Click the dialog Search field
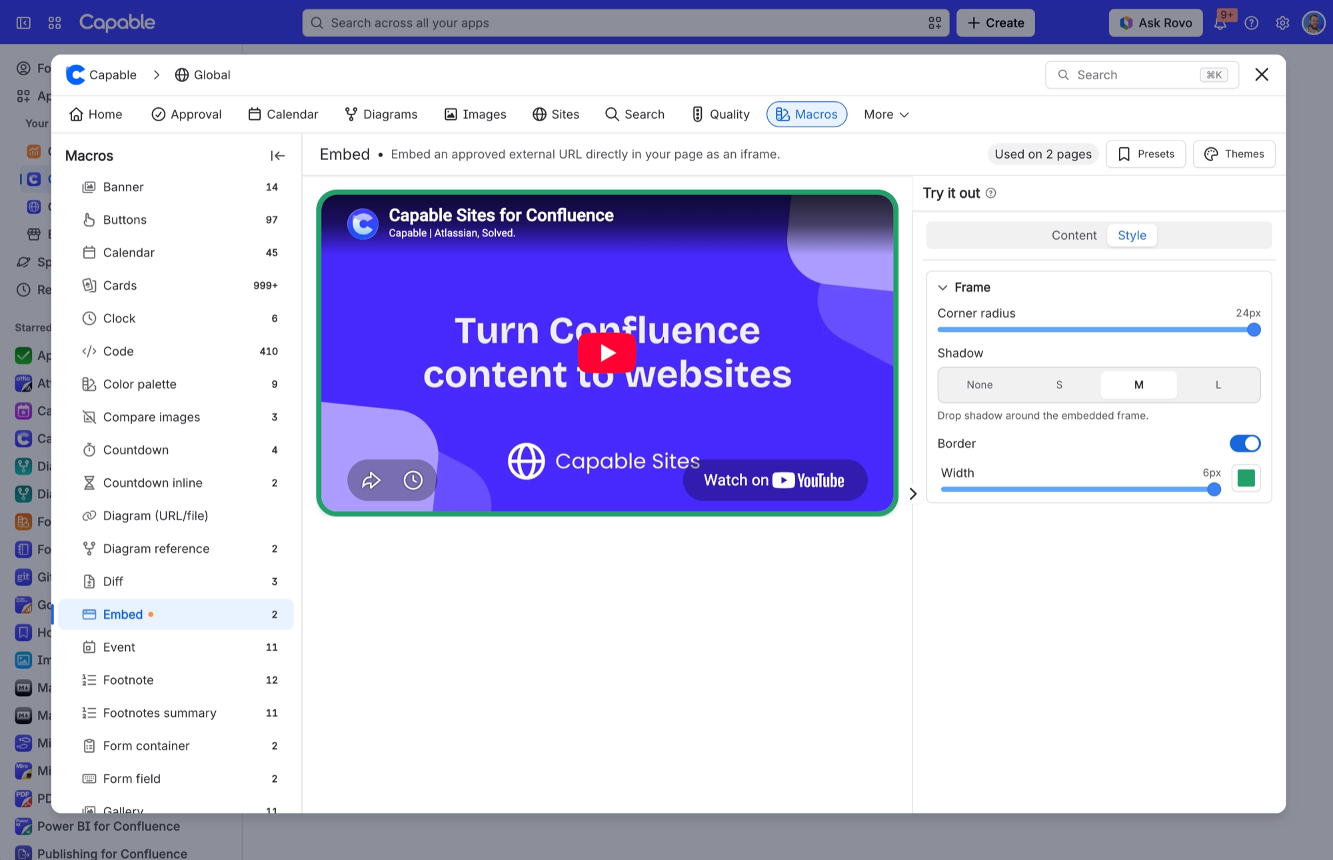Image resolution: width=1333 pixels, height=860 pixels. [x=1142, y=75]
